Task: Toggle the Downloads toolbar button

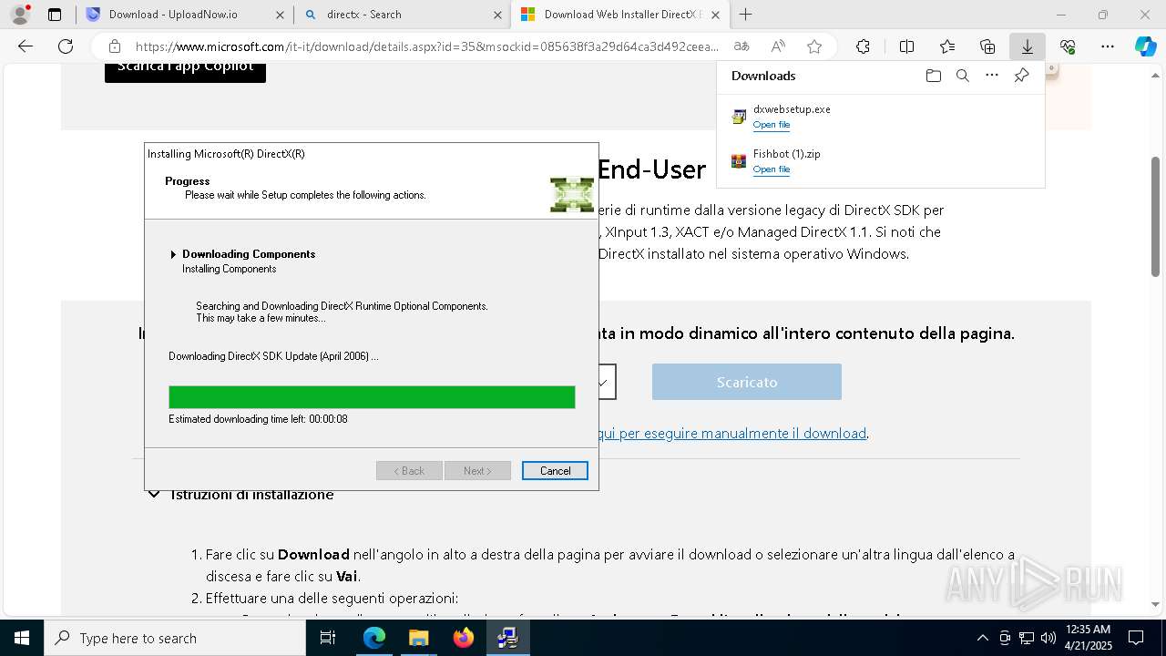Action: [1027, 46]
